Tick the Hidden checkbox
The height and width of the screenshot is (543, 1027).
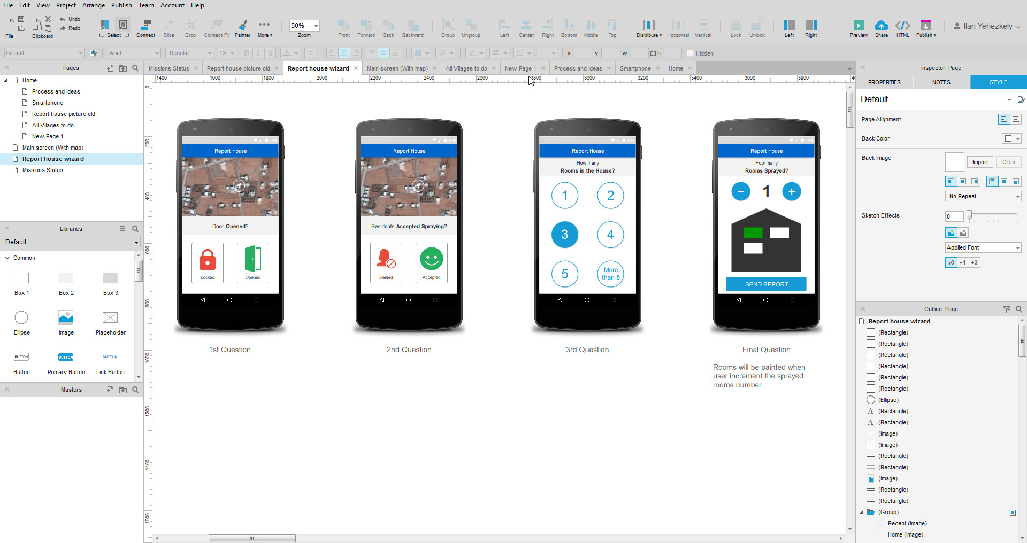click(x=690, y=53)
